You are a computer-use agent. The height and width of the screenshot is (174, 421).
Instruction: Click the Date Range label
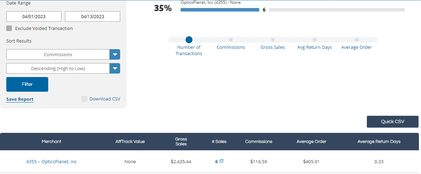19,3
